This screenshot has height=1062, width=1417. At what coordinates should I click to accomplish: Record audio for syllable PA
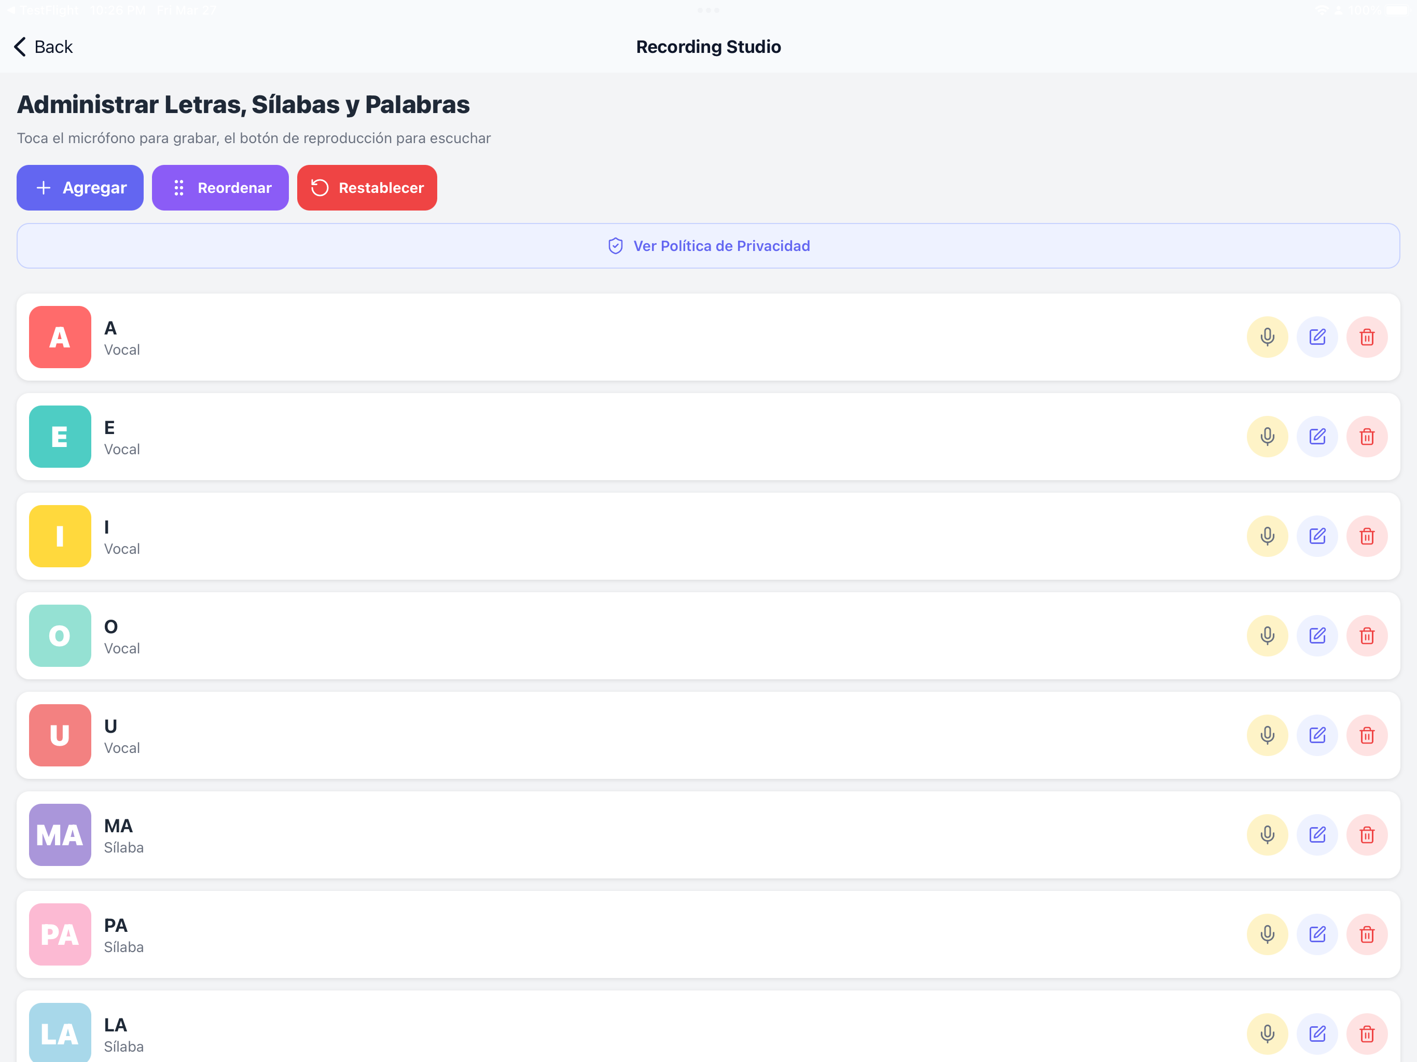pos(1267,934)
